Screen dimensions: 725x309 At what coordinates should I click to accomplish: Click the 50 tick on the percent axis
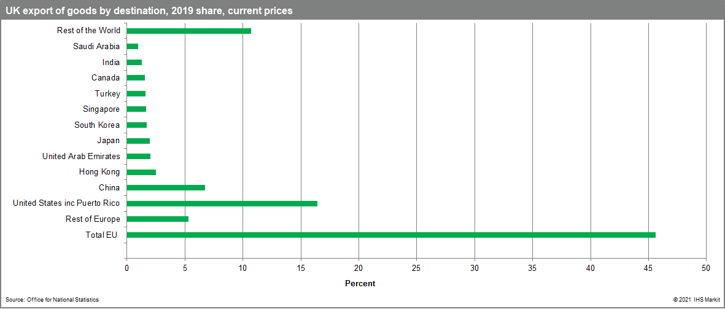click(706, 268)
